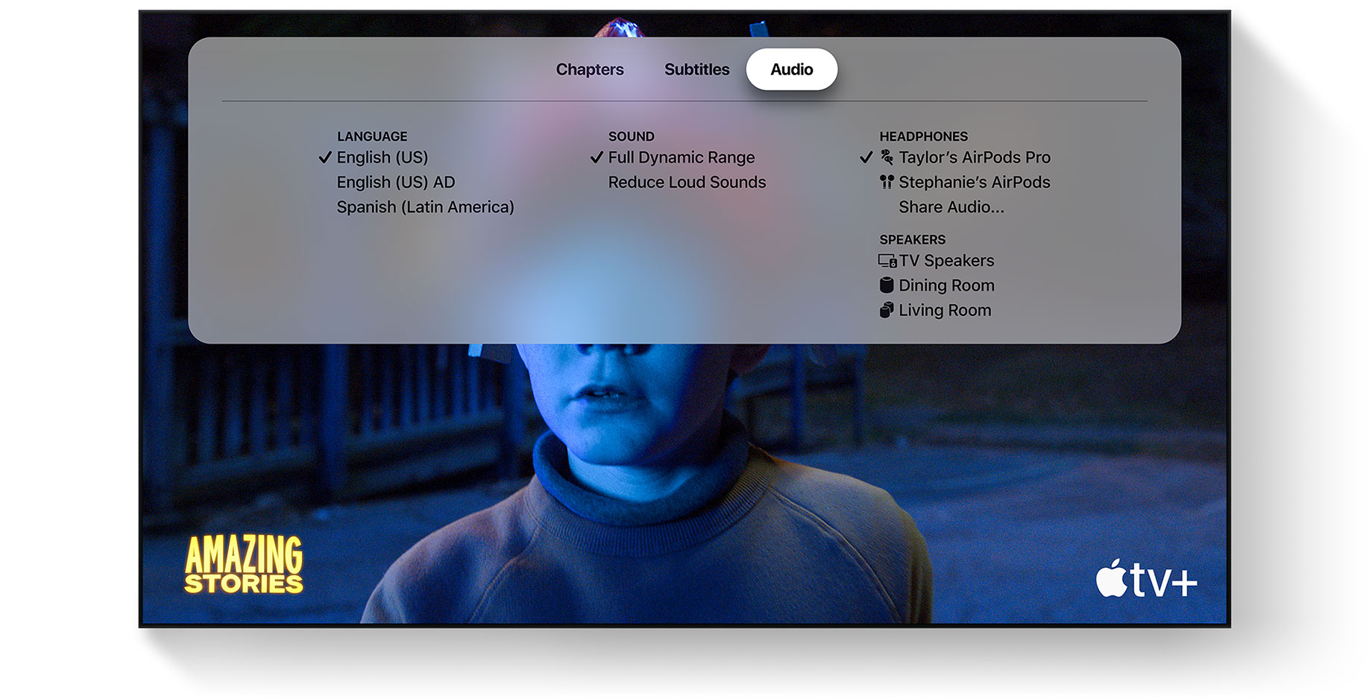
Task: Click the HomePod pair icon for Living Room
Action: pos(887,310)
